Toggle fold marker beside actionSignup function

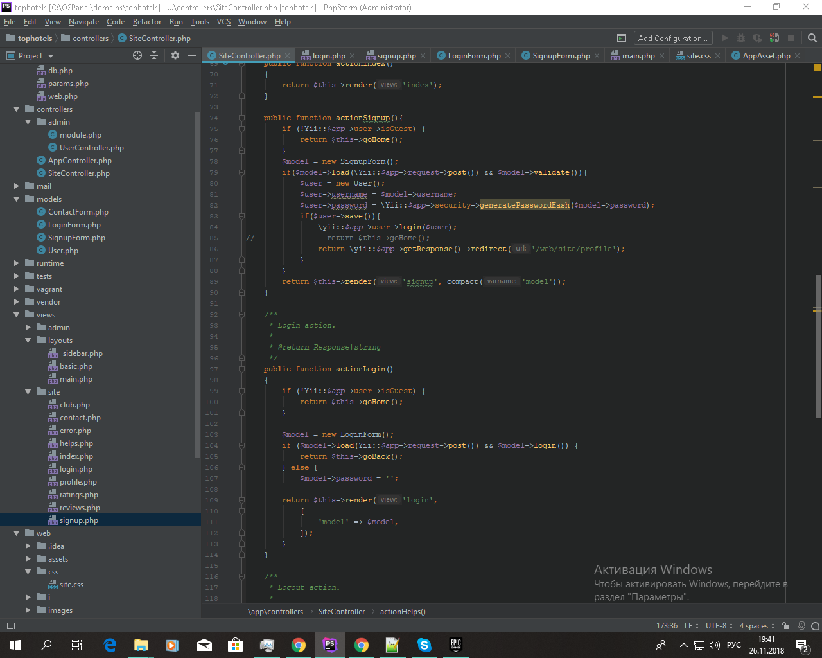242,118
